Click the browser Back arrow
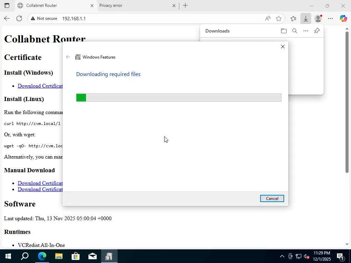Image resolution: width=351 pixels, height=263 pixels. [7, 18]
